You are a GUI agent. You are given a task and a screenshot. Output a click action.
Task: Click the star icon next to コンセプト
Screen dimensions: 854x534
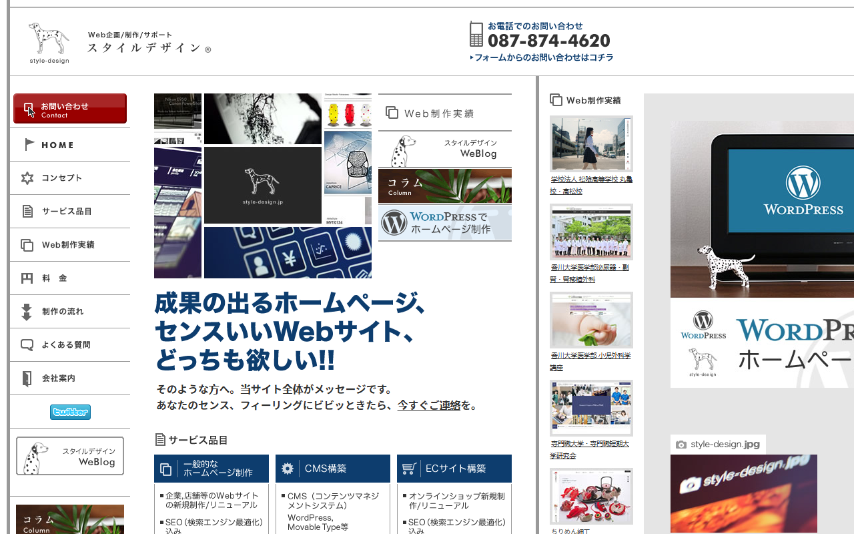(x=27, y=178)
